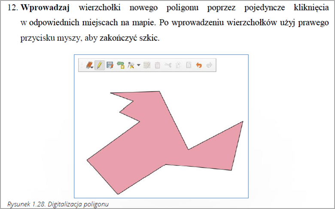Click the text 'przycisku myszy, aby zakończyć szkic.'
335x209 pixels.
coord(90,39)
